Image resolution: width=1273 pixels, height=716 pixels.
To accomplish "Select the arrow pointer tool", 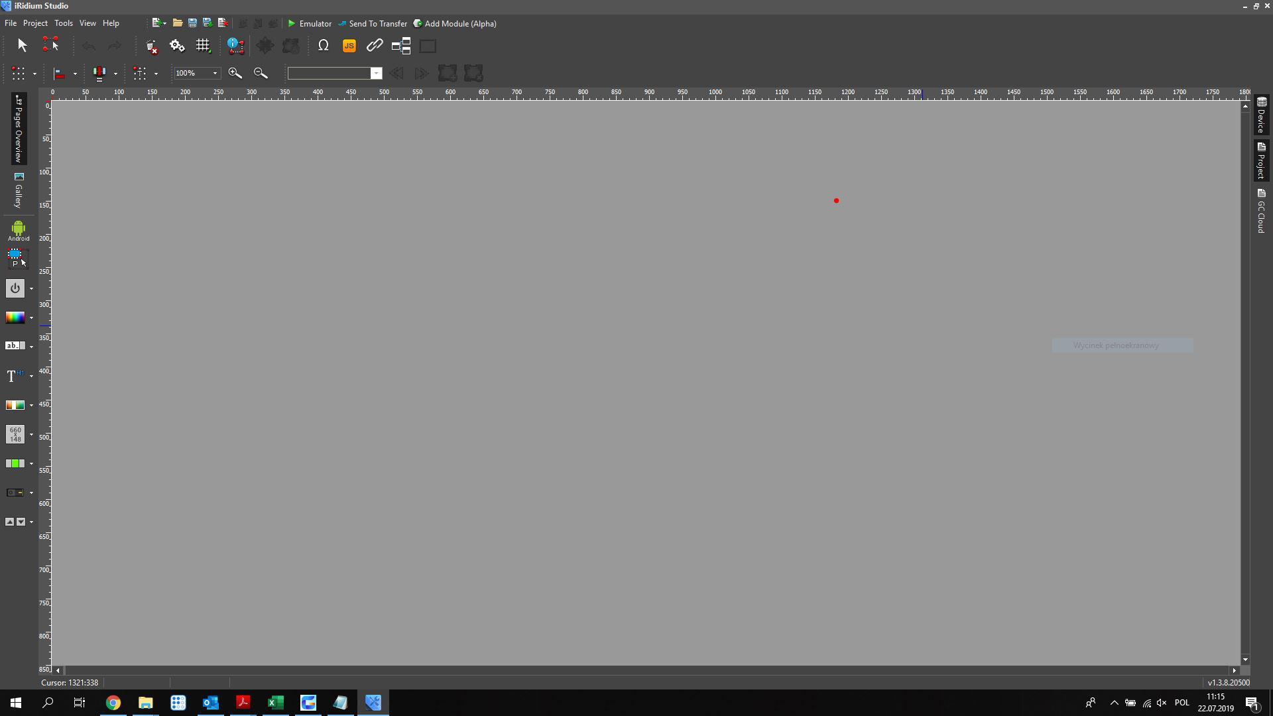I will 22,45.
